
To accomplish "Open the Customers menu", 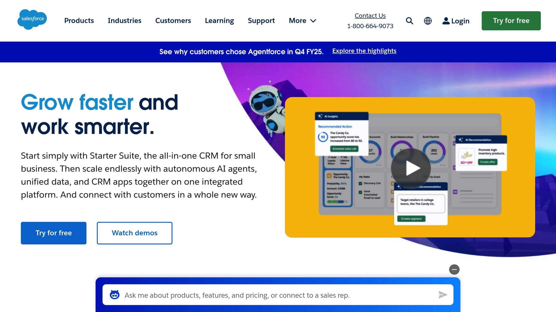I will [173, 21].
